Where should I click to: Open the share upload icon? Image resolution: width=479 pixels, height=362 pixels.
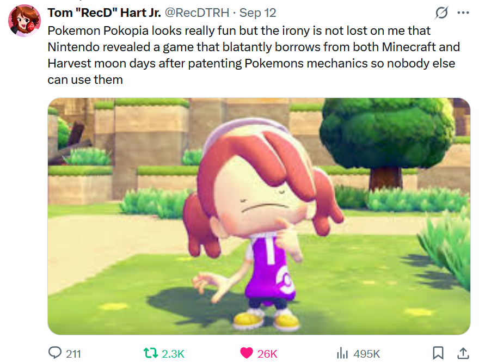click(x=463, y=353)
